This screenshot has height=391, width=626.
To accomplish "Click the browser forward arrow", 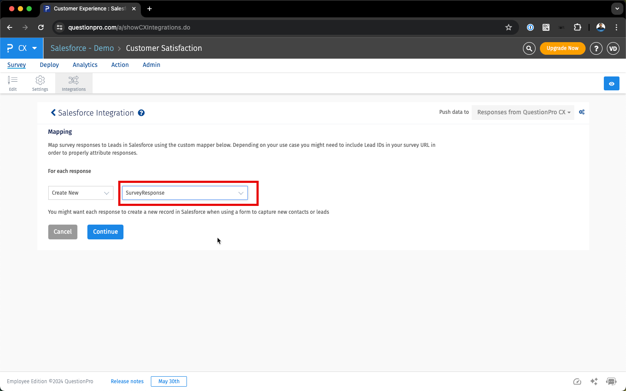I will pyautogui.click(x=25, y=27).
